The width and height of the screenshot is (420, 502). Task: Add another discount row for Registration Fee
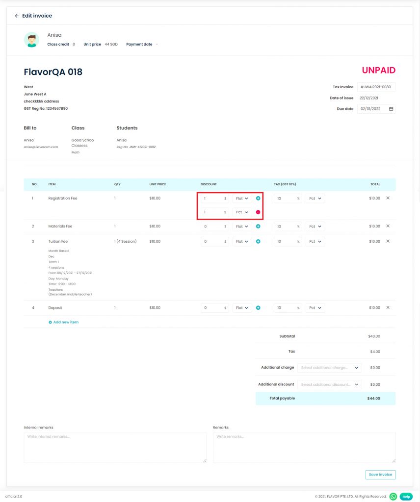pos(258,198)
